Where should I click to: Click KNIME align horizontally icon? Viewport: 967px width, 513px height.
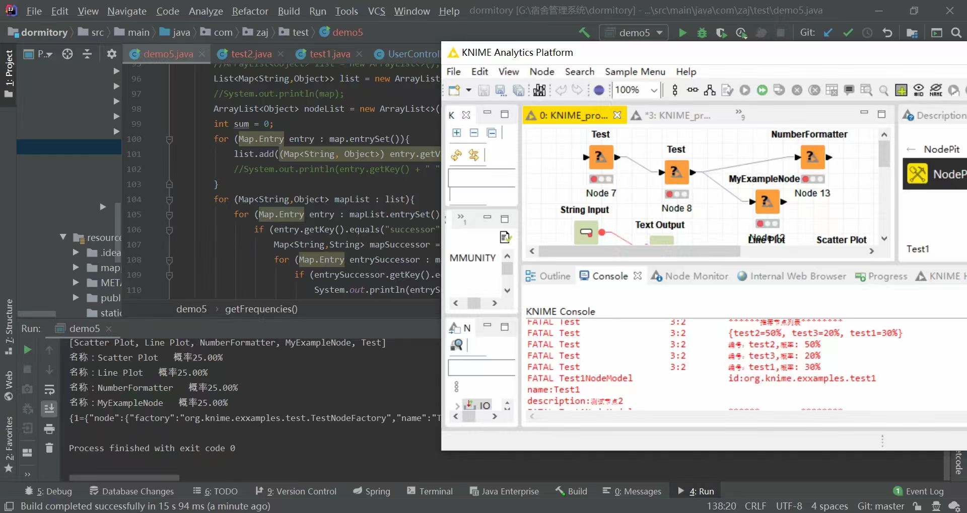coord(693,90)
